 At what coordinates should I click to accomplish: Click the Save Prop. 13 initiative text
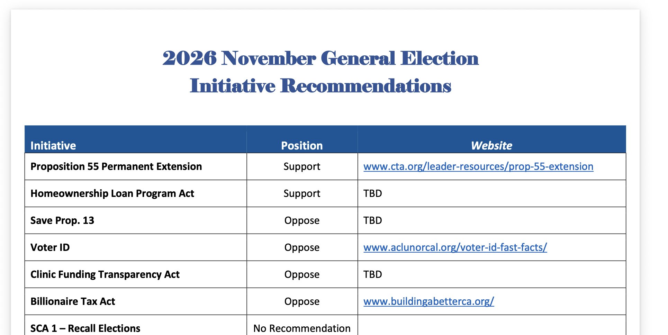62,220
